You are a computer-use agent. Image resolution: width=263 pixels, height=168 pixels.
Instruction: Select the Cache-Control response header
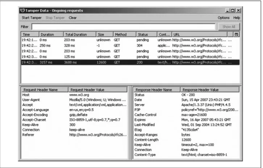(x=186, y=115)
